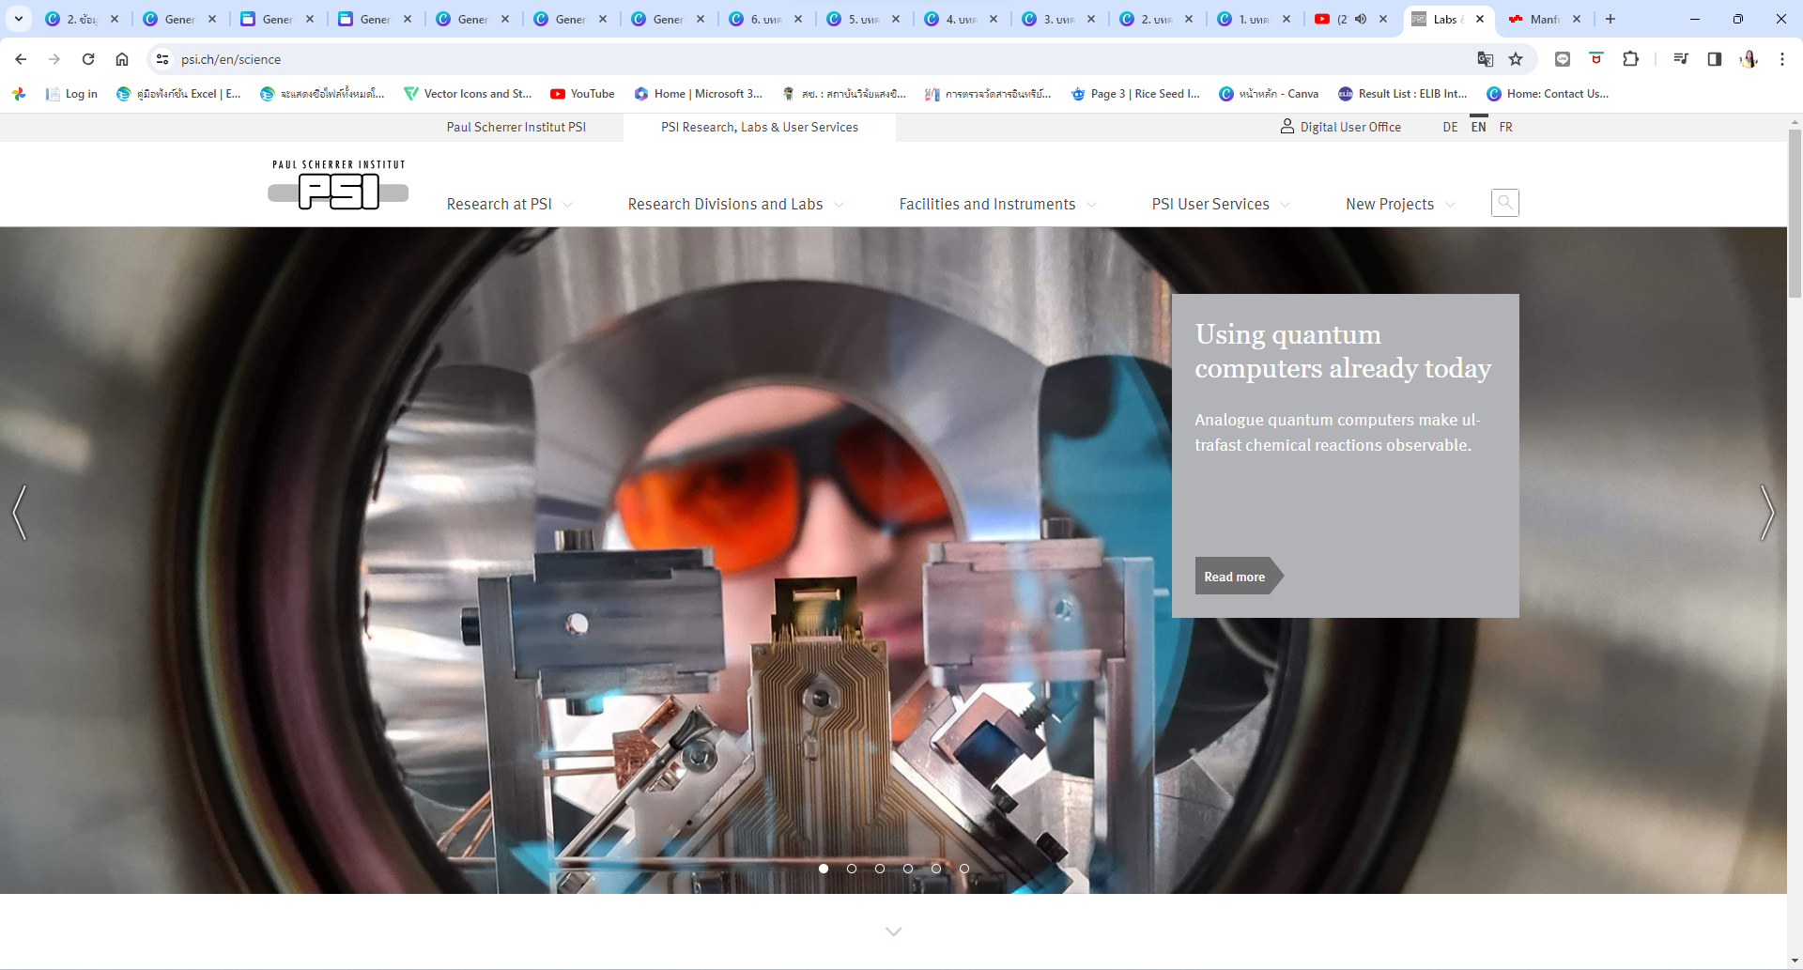Select the first carousel dot
This screenshot has width=1803, height=970.
pos(824,869)
